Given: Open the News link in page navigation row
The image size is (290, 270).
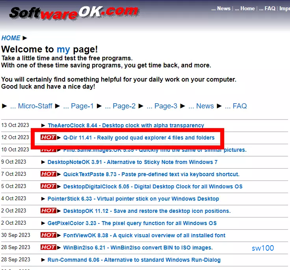Looking at the screenshot, I should [x=205, y=106].
